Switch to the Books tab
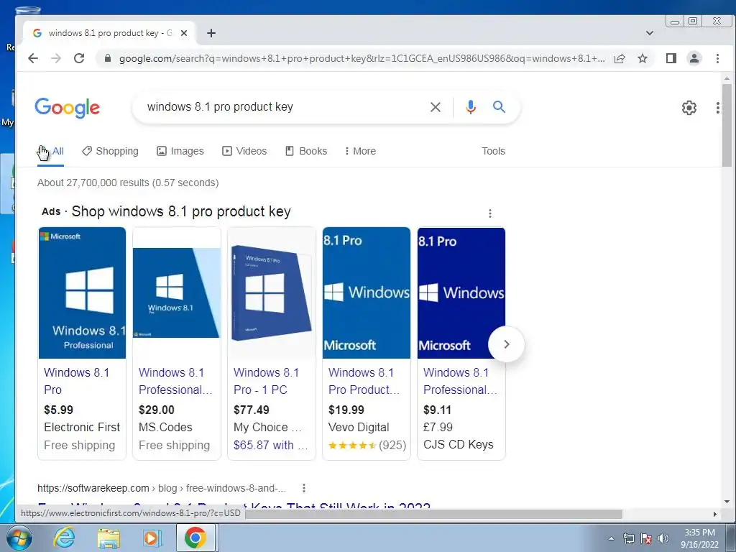736x552 pixels. [306, 151]
